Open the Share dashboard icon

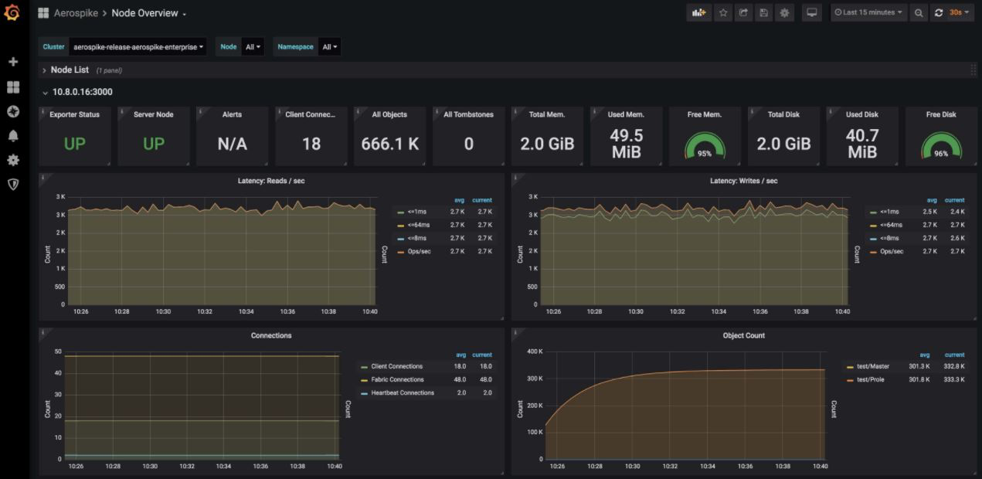click(x=743, y=12)
